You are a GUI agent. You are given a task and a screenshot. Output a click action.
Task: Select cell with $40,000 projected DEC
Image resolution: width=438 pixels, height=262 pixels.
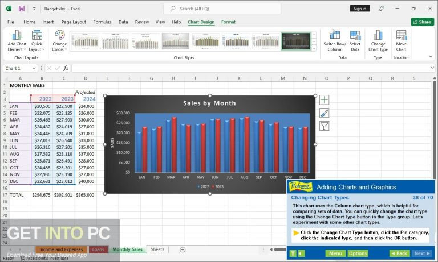(86, 181)
